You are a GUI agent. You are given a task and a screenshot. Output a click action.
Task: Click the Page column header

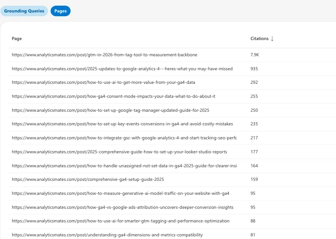(x=17, y=38)
